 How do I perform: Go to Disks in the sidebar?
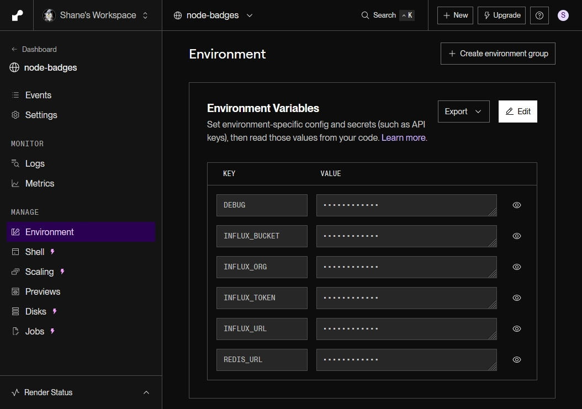coord(35,311)
